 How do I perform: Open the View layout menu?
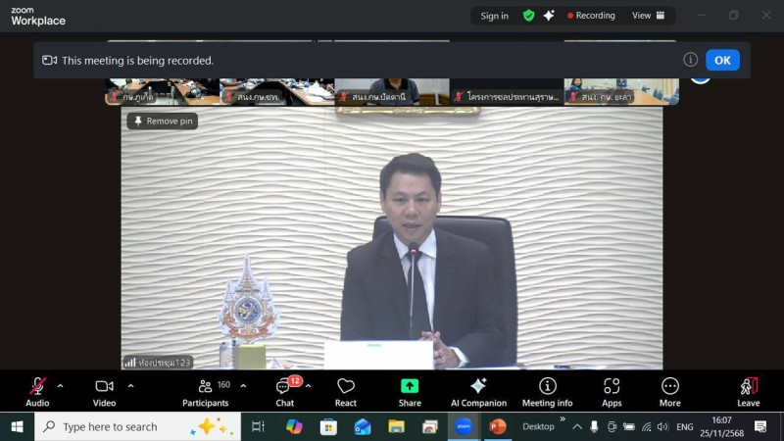(x=648, y=16)
